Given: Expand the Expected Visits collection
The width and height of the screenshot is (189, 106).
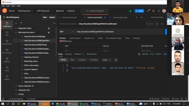Looking at the screenshot, I should point(16,28).
